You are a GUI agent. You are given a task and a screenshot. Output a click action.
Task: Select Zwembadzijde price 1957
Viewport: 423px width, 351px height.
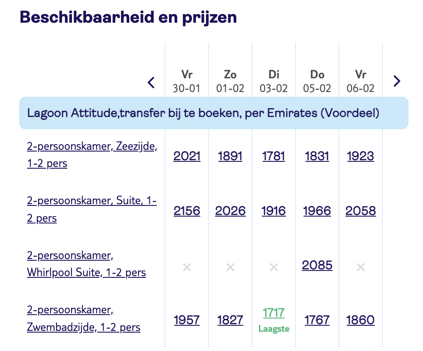pos(187,320)
